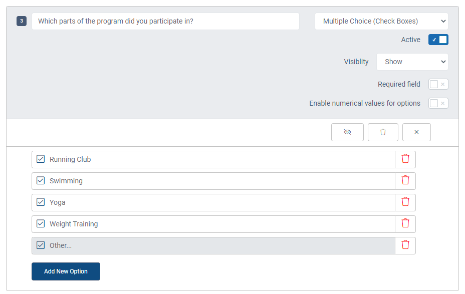Delete the Swimming option

click(405, 181)
